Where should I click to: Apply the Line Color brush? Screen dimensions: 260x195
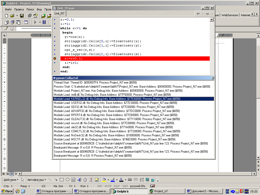coord(113,180)
